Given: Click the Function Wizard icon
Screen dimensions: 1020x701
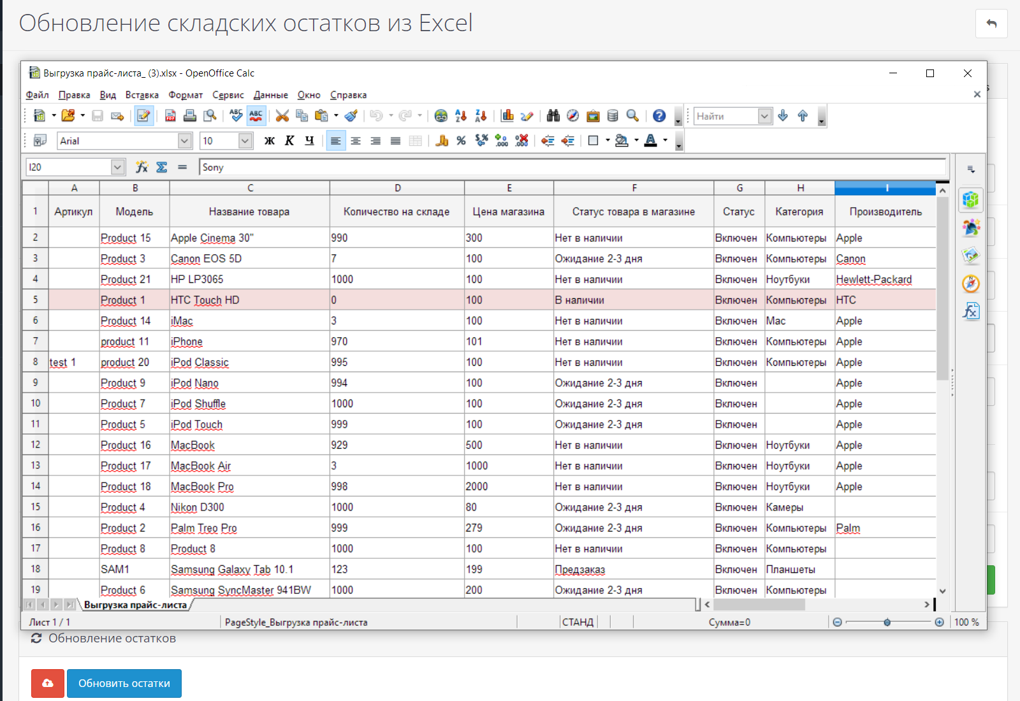Looking at the screenshot, I should pos(142,167).
